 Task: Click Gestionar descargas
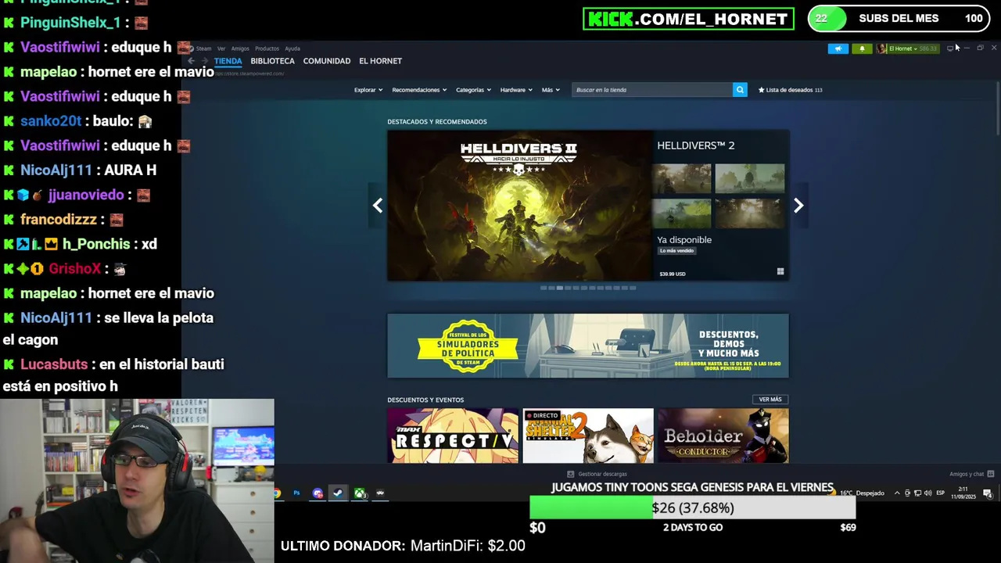[x=597, y=474]
